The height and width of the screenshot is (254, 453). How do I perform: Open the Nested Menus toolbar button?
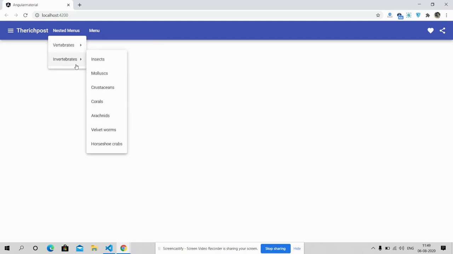(x=66, y=31)
